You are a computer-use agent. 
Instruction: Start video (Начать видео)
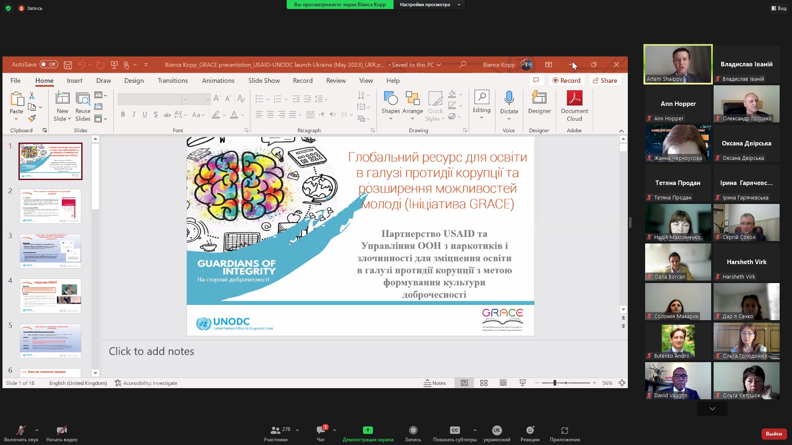[x=62, y=434]
